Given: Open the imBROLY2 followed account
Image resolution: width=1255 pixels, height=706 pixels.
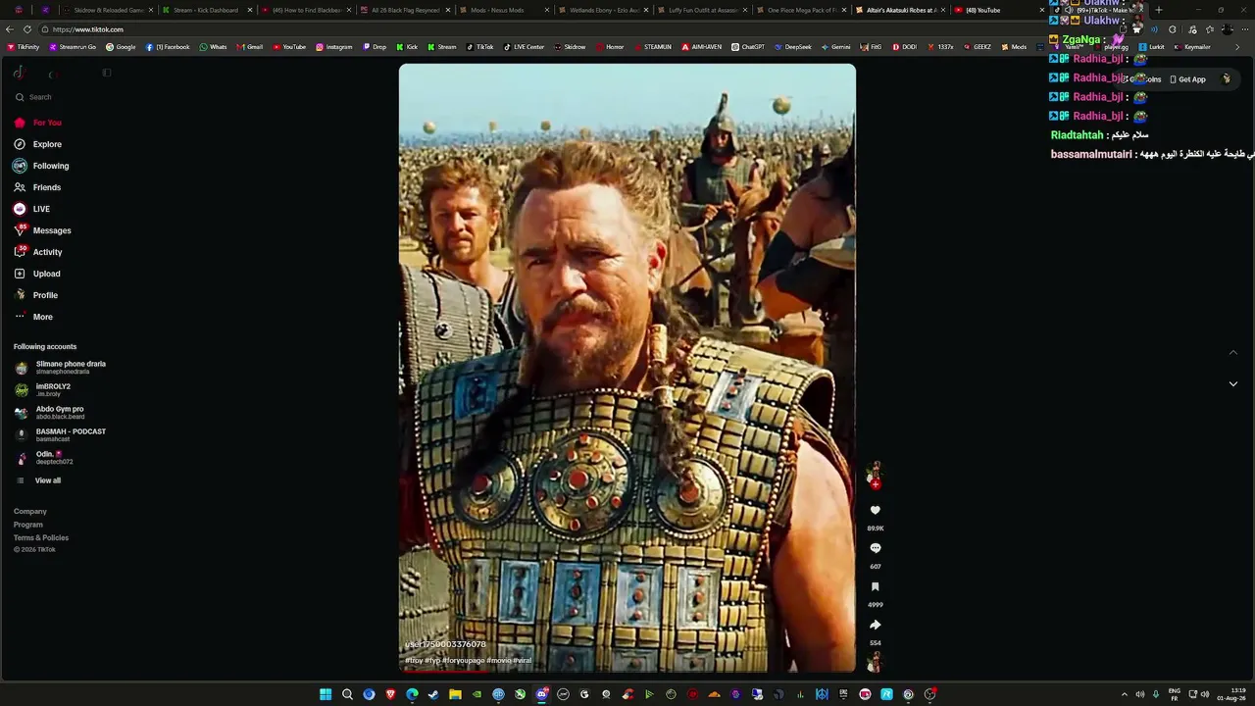Looking at the screenshot, I should (42, 390).
